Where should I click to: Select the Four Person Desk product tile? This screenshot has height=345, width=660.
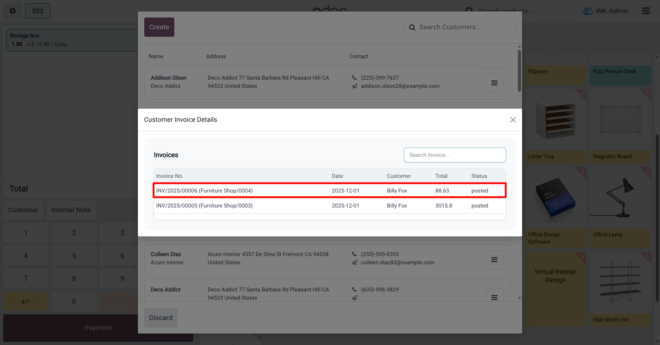tap(620, 70)
